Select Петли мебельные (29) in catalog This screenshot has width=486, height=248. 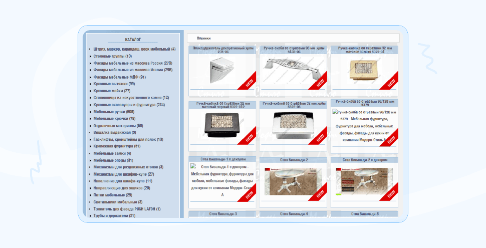click(113, 195)
